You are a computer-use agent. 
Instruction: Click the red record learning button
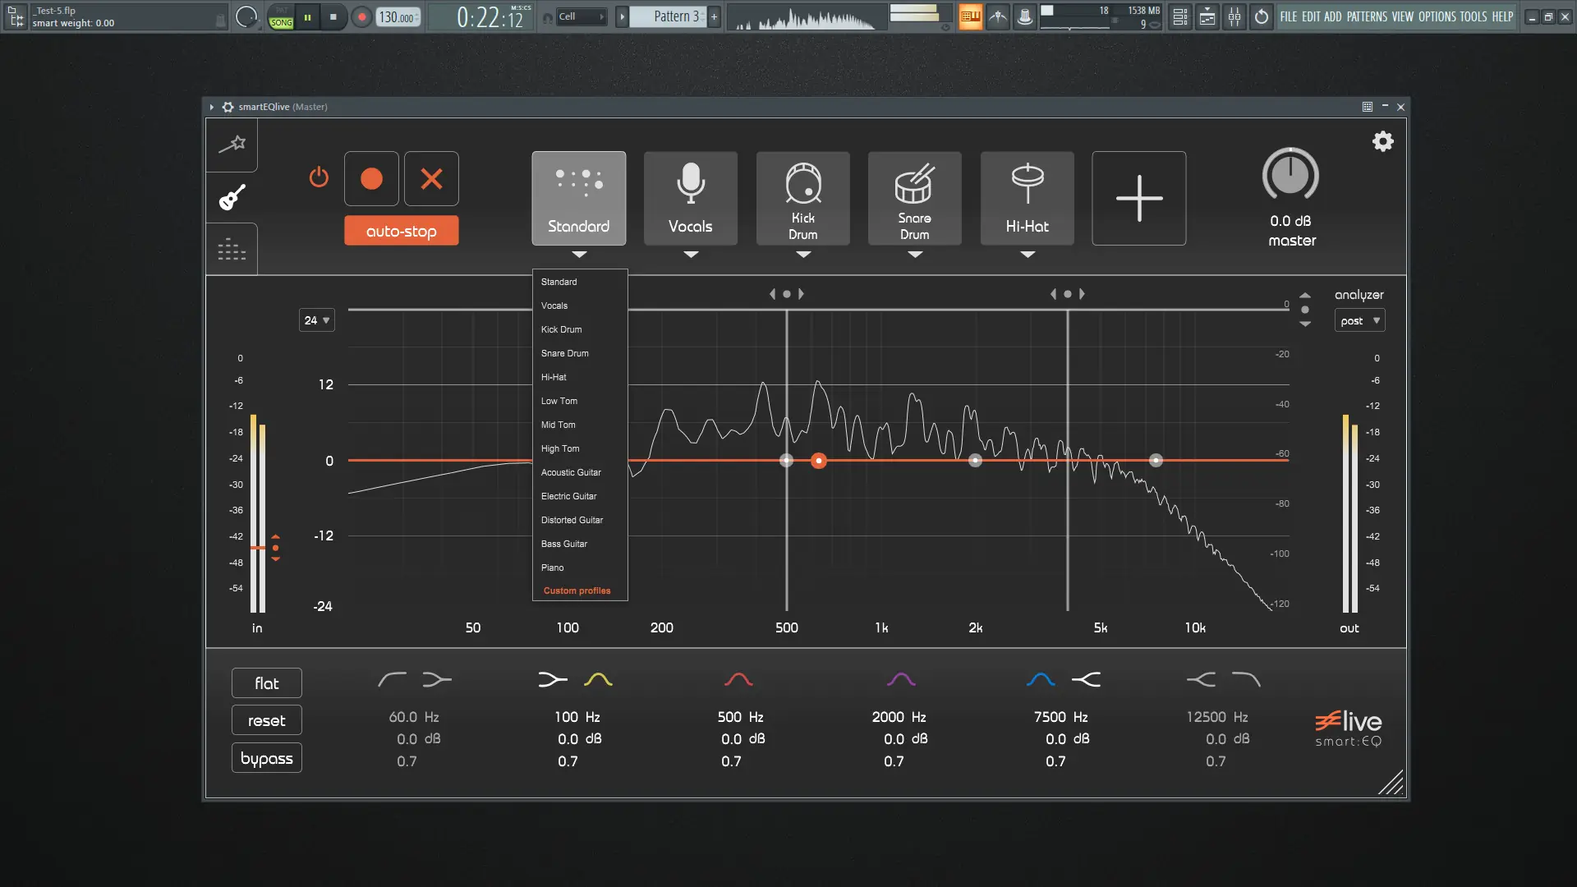(371, 178)
